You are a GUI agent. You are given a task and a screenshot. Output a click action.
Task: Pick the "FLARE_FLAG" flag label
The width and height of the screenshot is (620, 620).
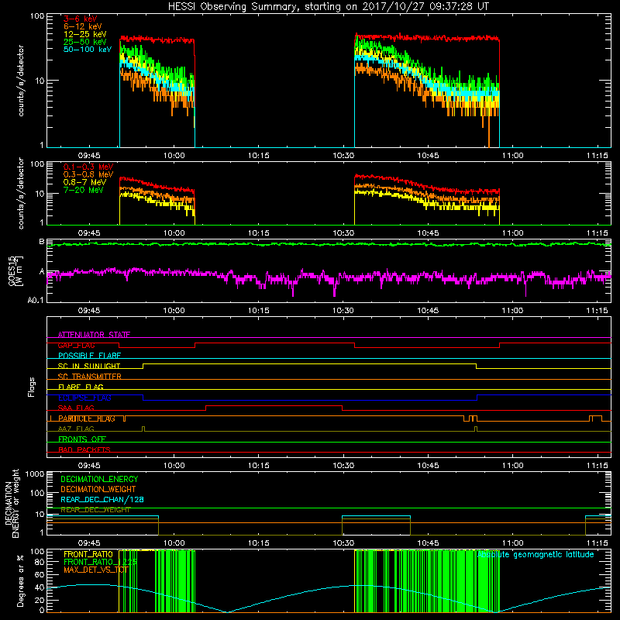(x=81, y=387)
